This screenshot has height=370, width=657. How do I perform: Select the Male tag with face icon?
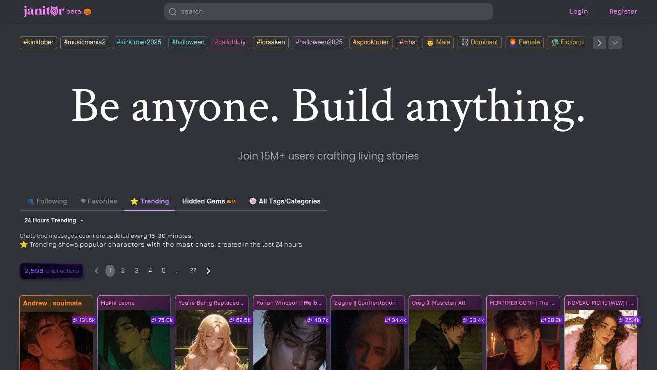(x=438, y=42)
